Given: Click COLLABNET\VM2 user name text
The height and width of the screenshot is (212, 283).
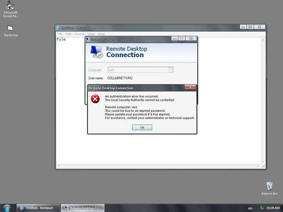Looking at the screenshot, I should pos(120,78).
